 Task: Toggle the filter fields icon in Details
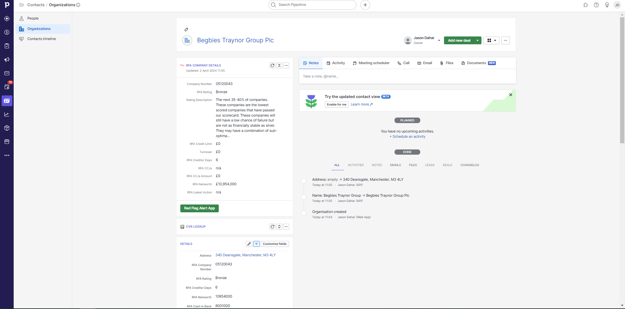(257, 244)
